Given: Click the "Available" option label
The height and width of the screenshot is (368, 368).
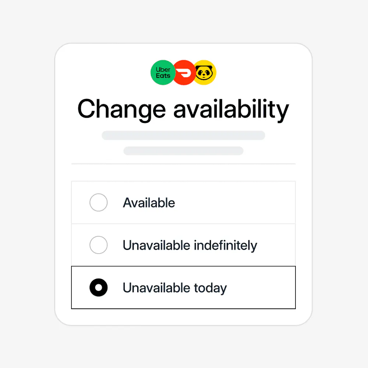Looking at the screenshot, I should point(149,203).
